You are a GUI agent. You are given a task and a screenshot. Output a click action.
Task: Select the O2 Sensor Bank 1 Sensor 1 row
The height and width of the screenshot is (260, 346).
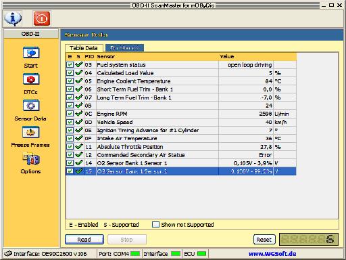(x=181, y=163)
